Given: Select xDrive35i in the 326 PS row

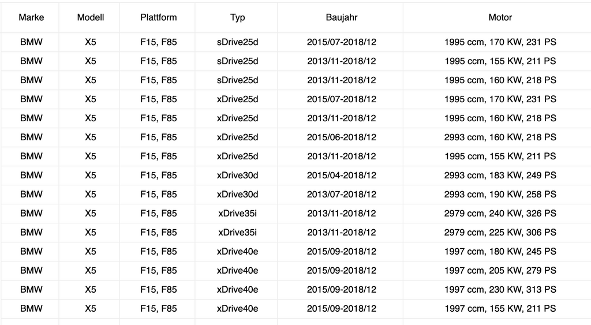Looking at the screenshot, I should coord(237,213).
